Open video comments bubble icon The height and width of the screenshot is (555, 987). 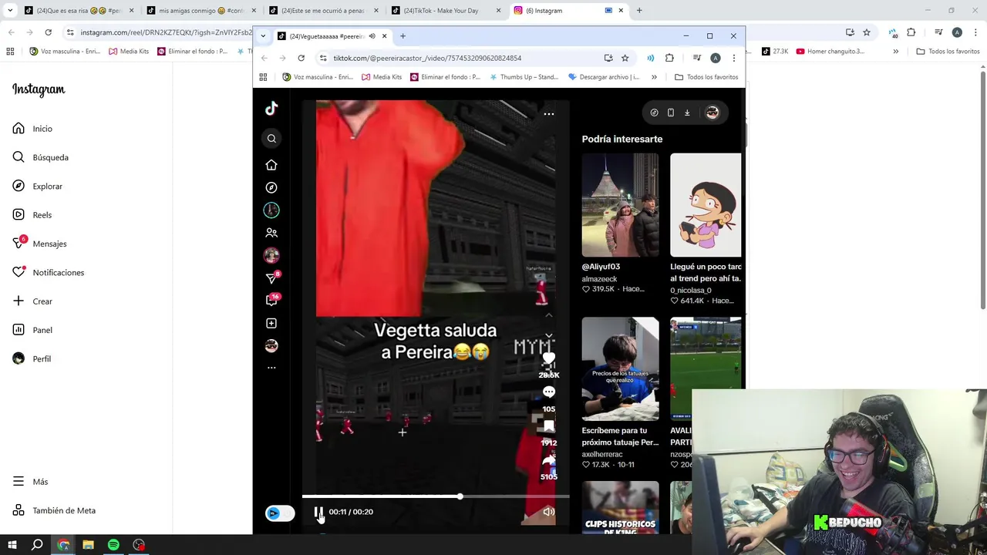(549, 392)
